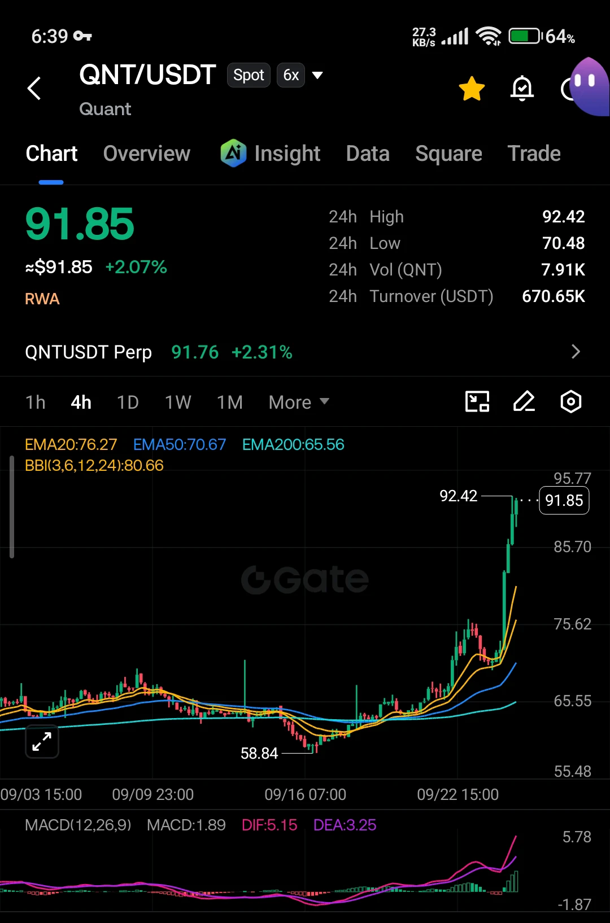Switch to the Overview tab
Image resolution: width=610 pixels, height=923 pixels.
click(x=147, y=154)
